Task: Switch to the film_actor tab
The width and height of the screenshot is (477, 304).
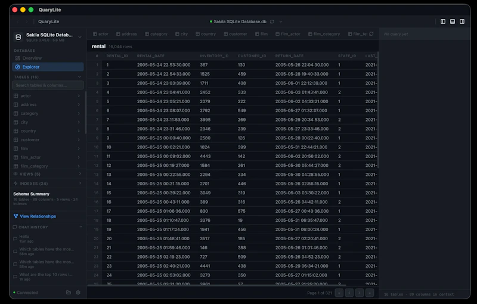Action: point(288,34)
